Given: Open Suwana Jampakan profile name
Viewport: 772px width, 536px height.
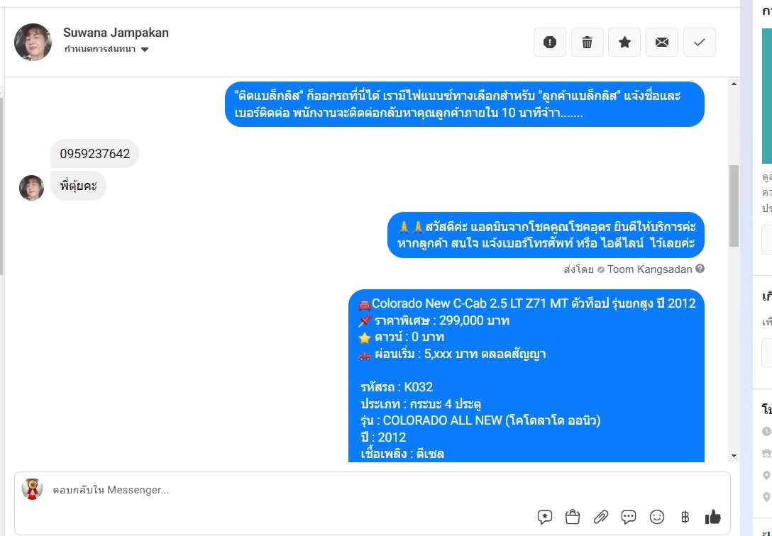Looking at the screenshot, I should [116, 33].
